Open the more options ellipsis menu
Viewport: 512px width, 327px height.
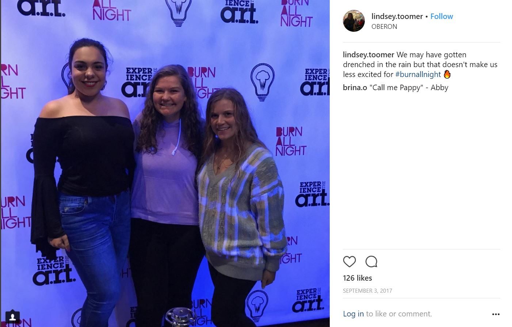(496, 314)
